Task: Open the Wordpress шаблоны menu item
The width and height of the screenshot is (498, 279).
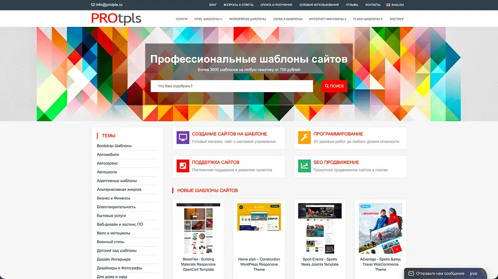Action: click(248, 19)
